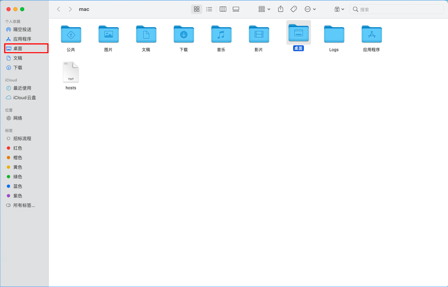Select the 图片 folder icon
Viewport: 448px width, 287px height.
(x=109, y=34)
